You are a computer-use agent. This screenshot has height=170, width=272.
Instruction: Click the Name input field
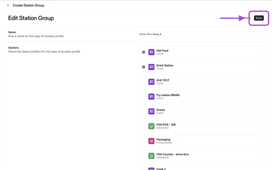(201, 34)
